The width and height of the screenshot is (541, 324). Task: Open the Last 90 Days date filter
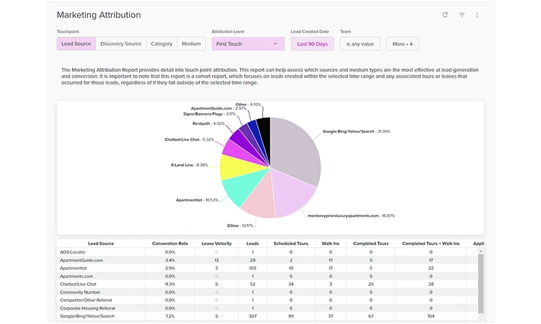[312, 44]
